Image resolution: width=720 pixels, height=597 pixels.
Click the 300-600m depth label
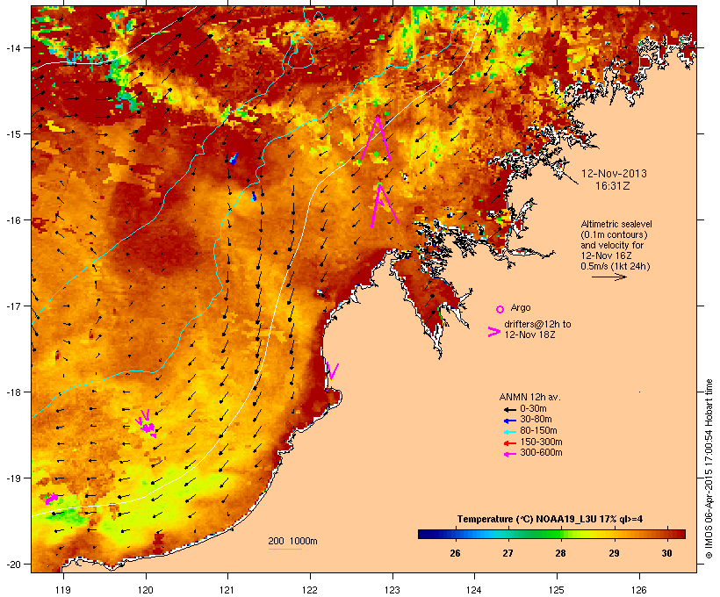541,453
